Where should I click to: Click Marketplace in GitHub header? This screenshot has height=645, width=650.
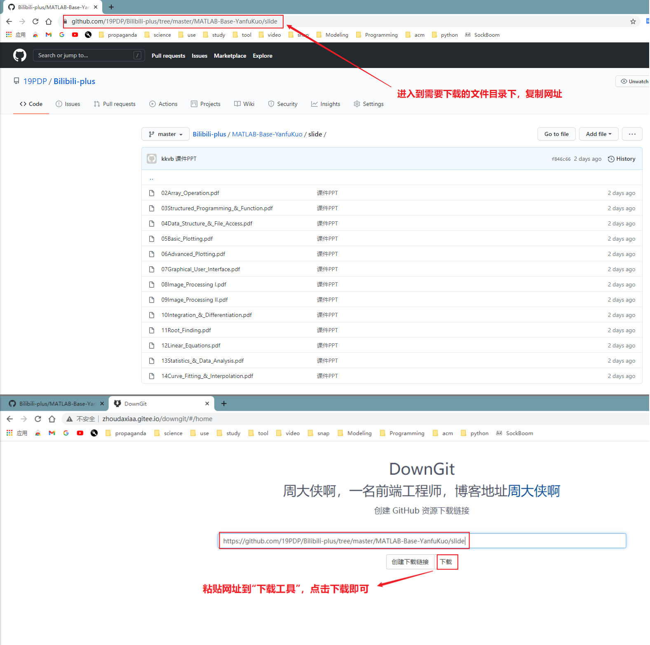(x=230, y=56)
